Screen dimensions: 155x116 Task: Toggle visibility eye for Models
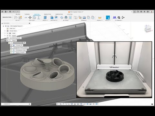point(8,36)
